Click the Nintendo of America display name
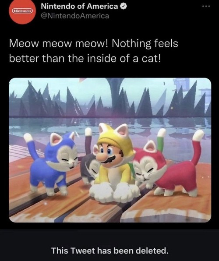 click(79, 6)
